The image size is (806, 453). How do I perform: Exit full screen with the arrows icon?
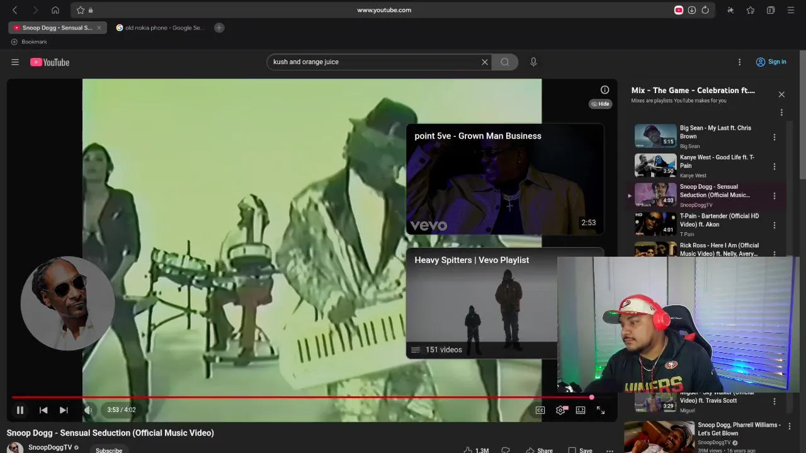[601, 410]
